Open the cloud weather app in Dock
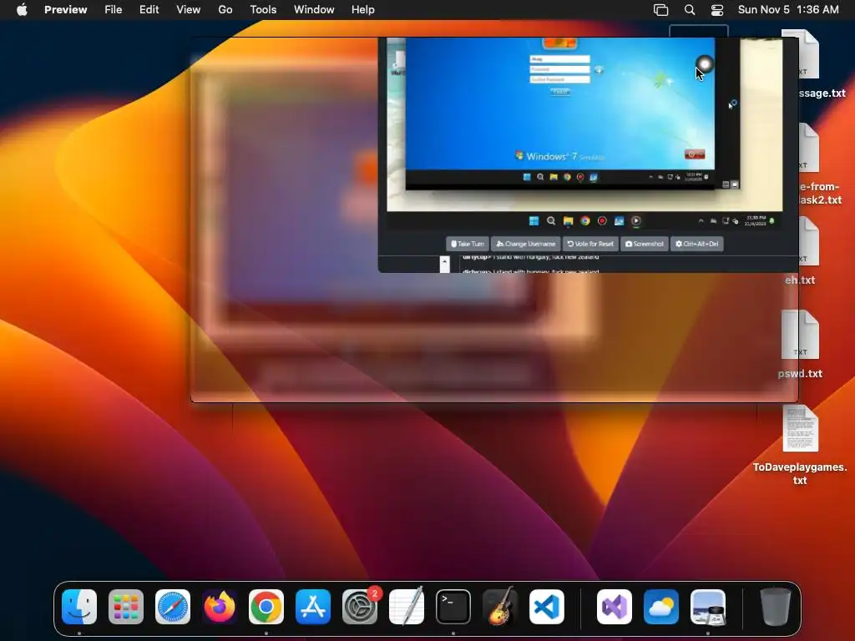 pos(661,607)
